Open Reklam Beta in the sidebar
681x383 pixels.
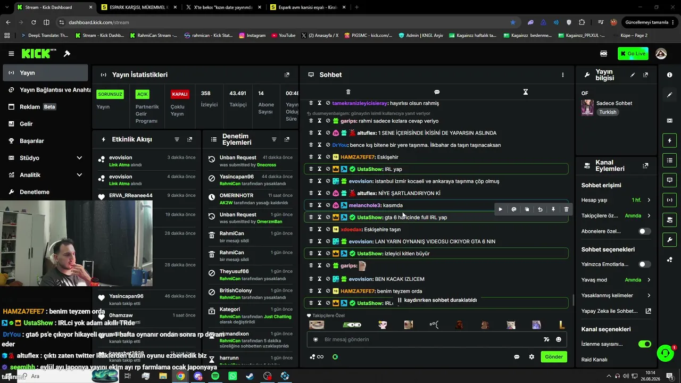(x=45, y=107)
